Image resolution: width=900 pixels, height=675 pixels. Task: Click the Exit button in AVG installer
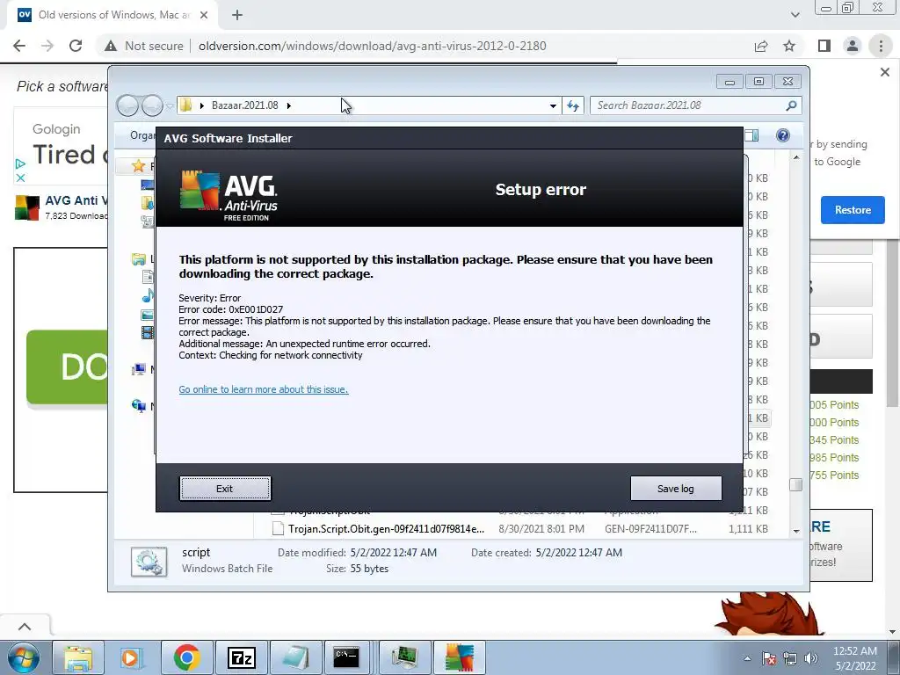coord(224,489)
